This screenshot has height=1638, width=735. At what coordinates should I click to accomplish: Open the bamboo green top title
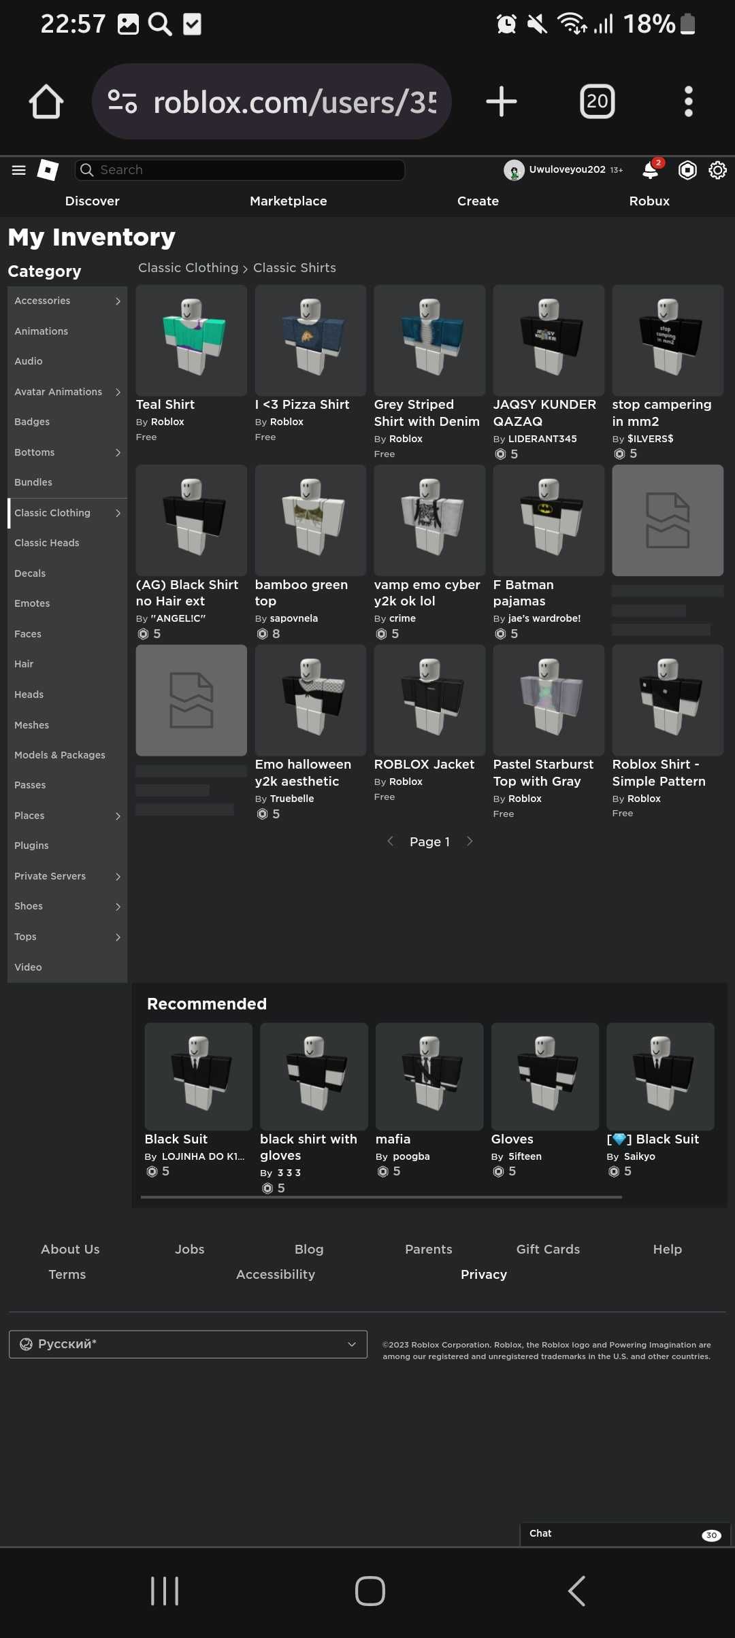(301, 593)
